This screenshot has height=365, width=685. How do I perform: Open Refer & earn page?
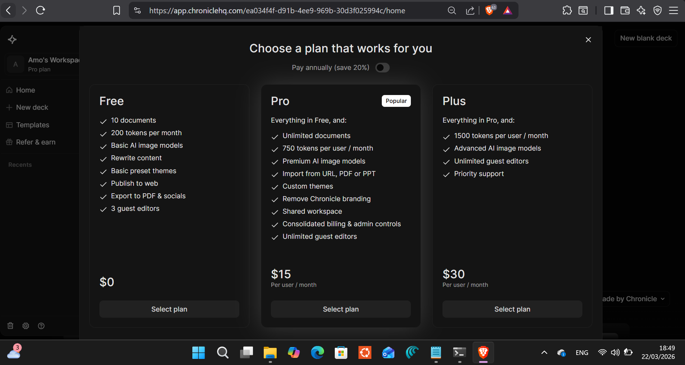31,142
